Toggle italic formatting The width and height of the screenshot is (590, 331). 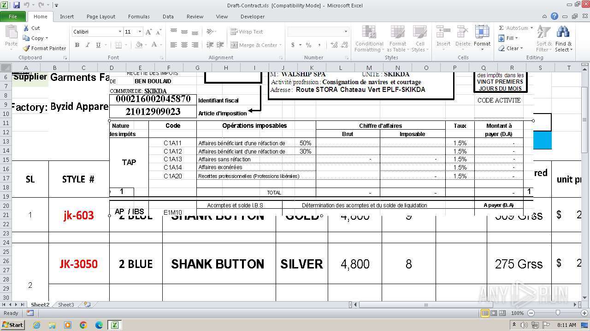point(88,45)
